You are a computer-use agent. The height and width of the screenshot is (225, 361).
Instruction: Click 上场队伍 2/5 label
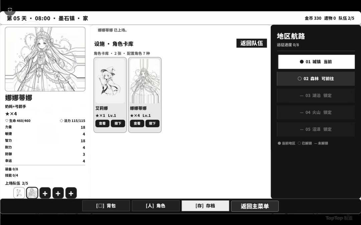pos(17,183)
